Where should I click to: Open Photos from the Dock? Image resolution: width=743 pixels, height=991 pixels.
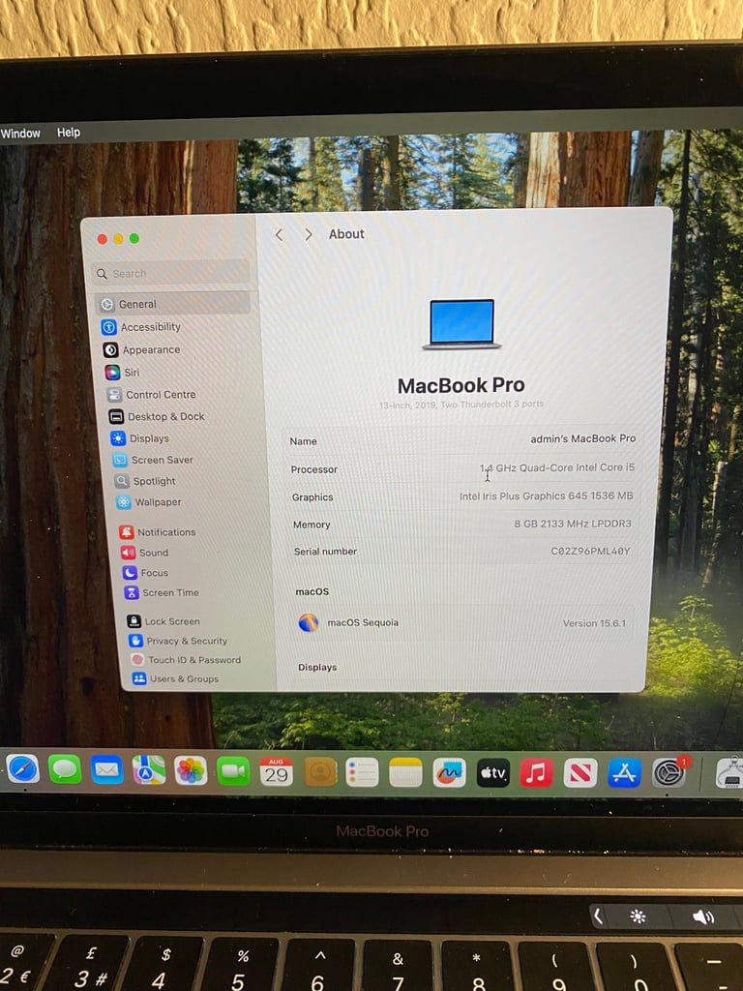[x=191, y=771]
